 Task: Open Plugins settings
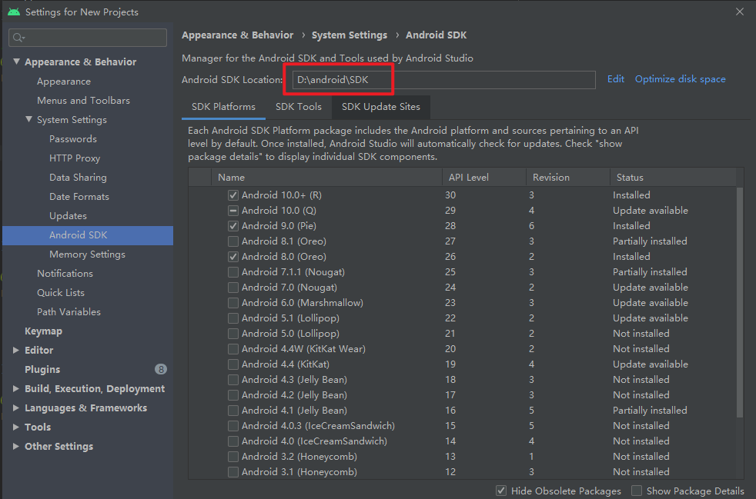point(42,369)
